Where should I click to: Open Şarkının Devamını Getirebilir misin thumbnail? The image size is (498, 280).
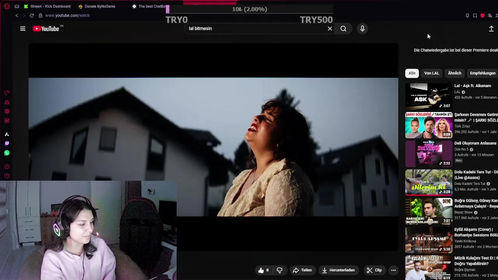429,125
